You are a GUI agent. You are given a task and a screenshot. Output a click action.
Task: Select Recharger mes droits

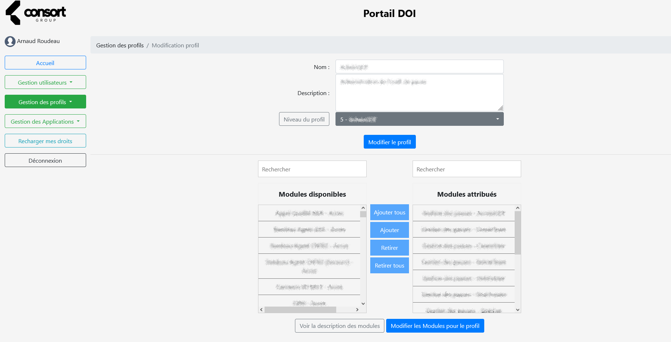pos(45,141)
